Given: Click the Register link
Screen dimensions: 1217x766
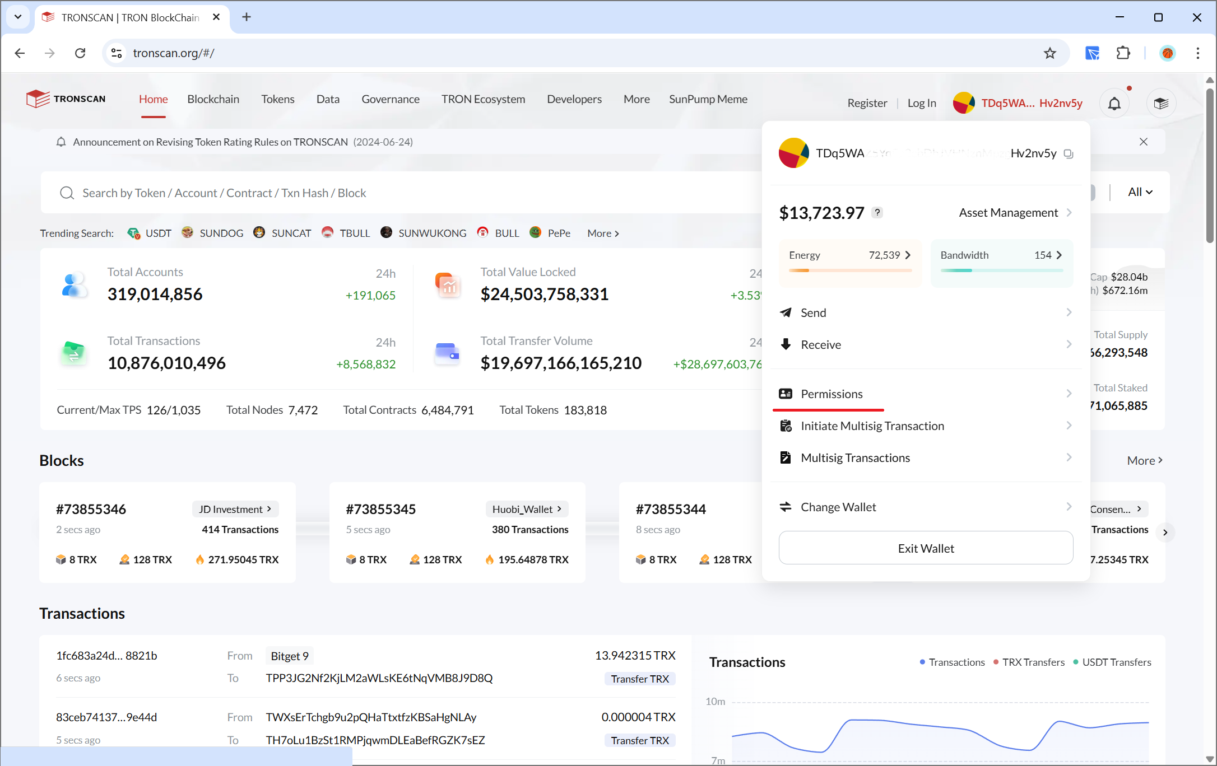Looking at the screenshot, I should [867, 104].
